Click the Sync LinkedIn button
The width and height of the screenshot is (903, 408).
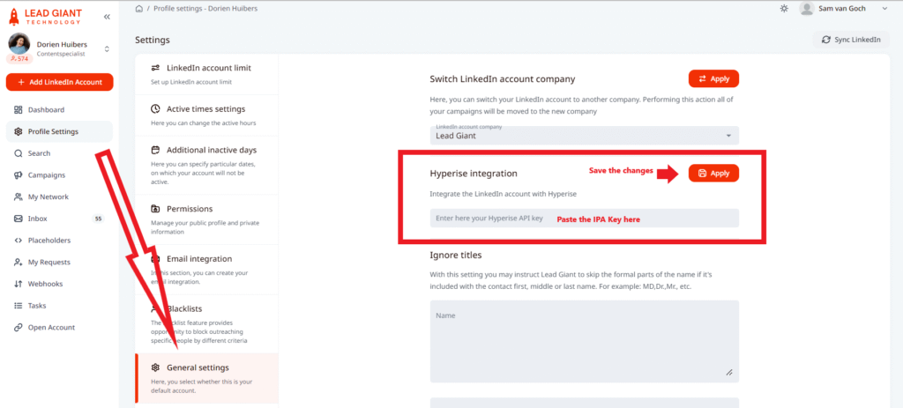coord(851,40)
